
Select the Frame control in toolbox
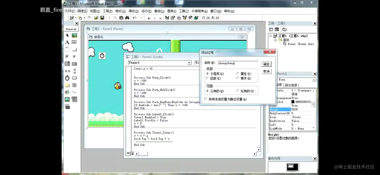[67, 49]
